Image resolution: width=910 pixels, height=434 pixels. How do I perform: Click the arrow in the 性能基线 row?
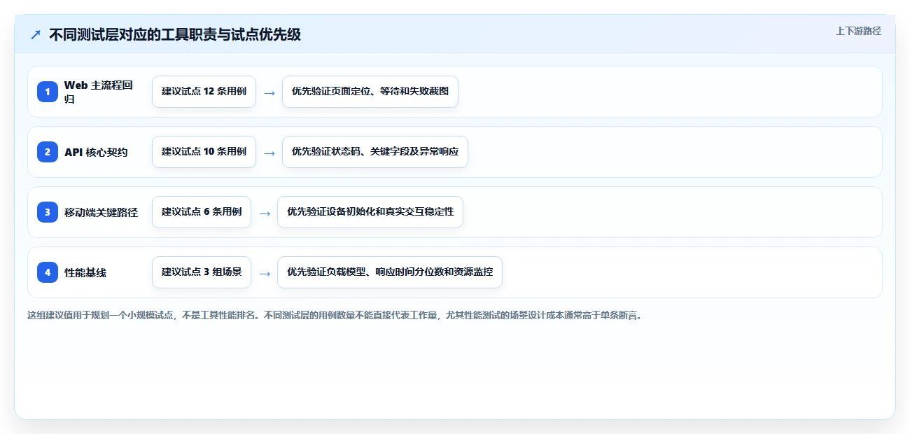[x=265, y=273]
